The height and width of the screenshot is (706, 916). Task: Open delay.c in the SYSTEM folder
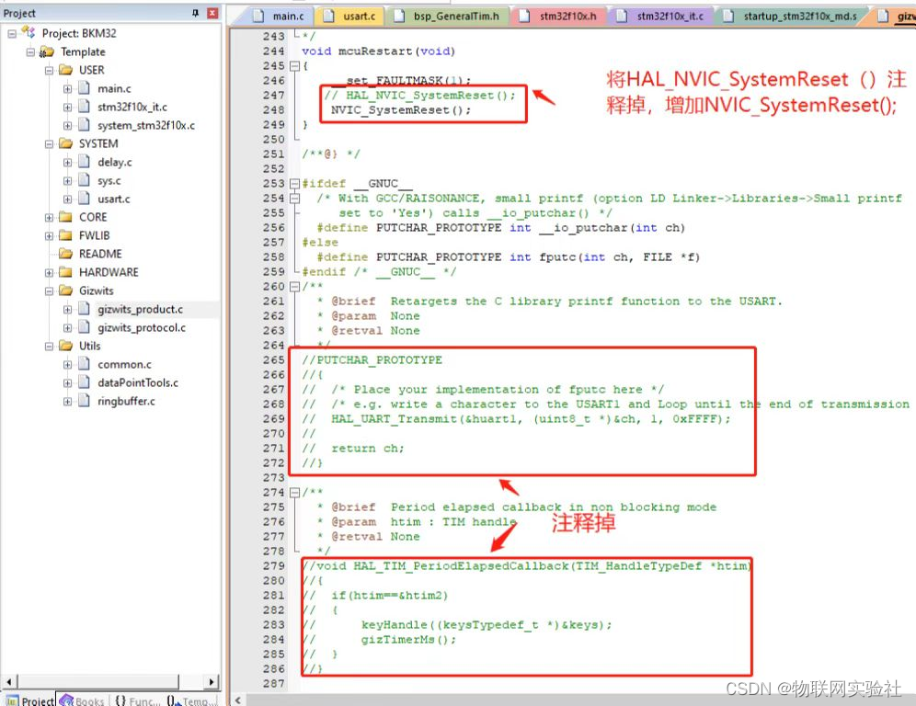114,162
